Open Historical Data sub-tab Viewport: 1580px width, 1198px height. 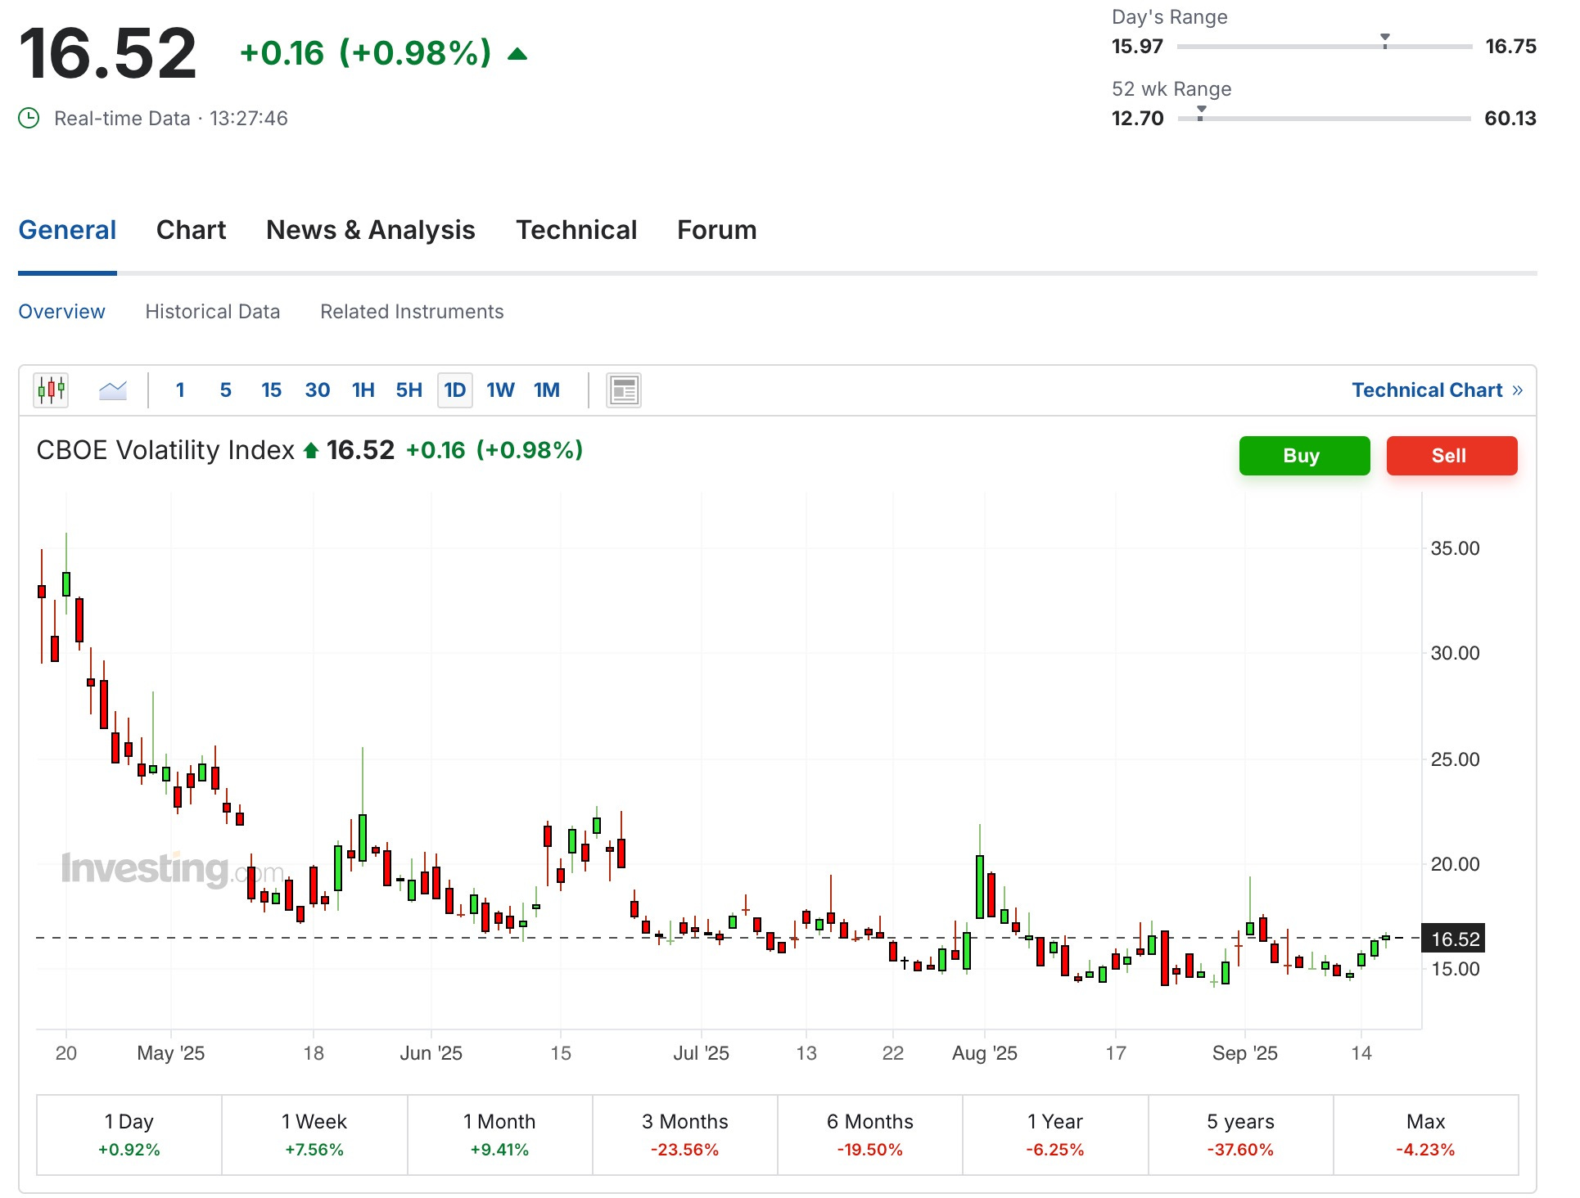[x=212, y=312]
